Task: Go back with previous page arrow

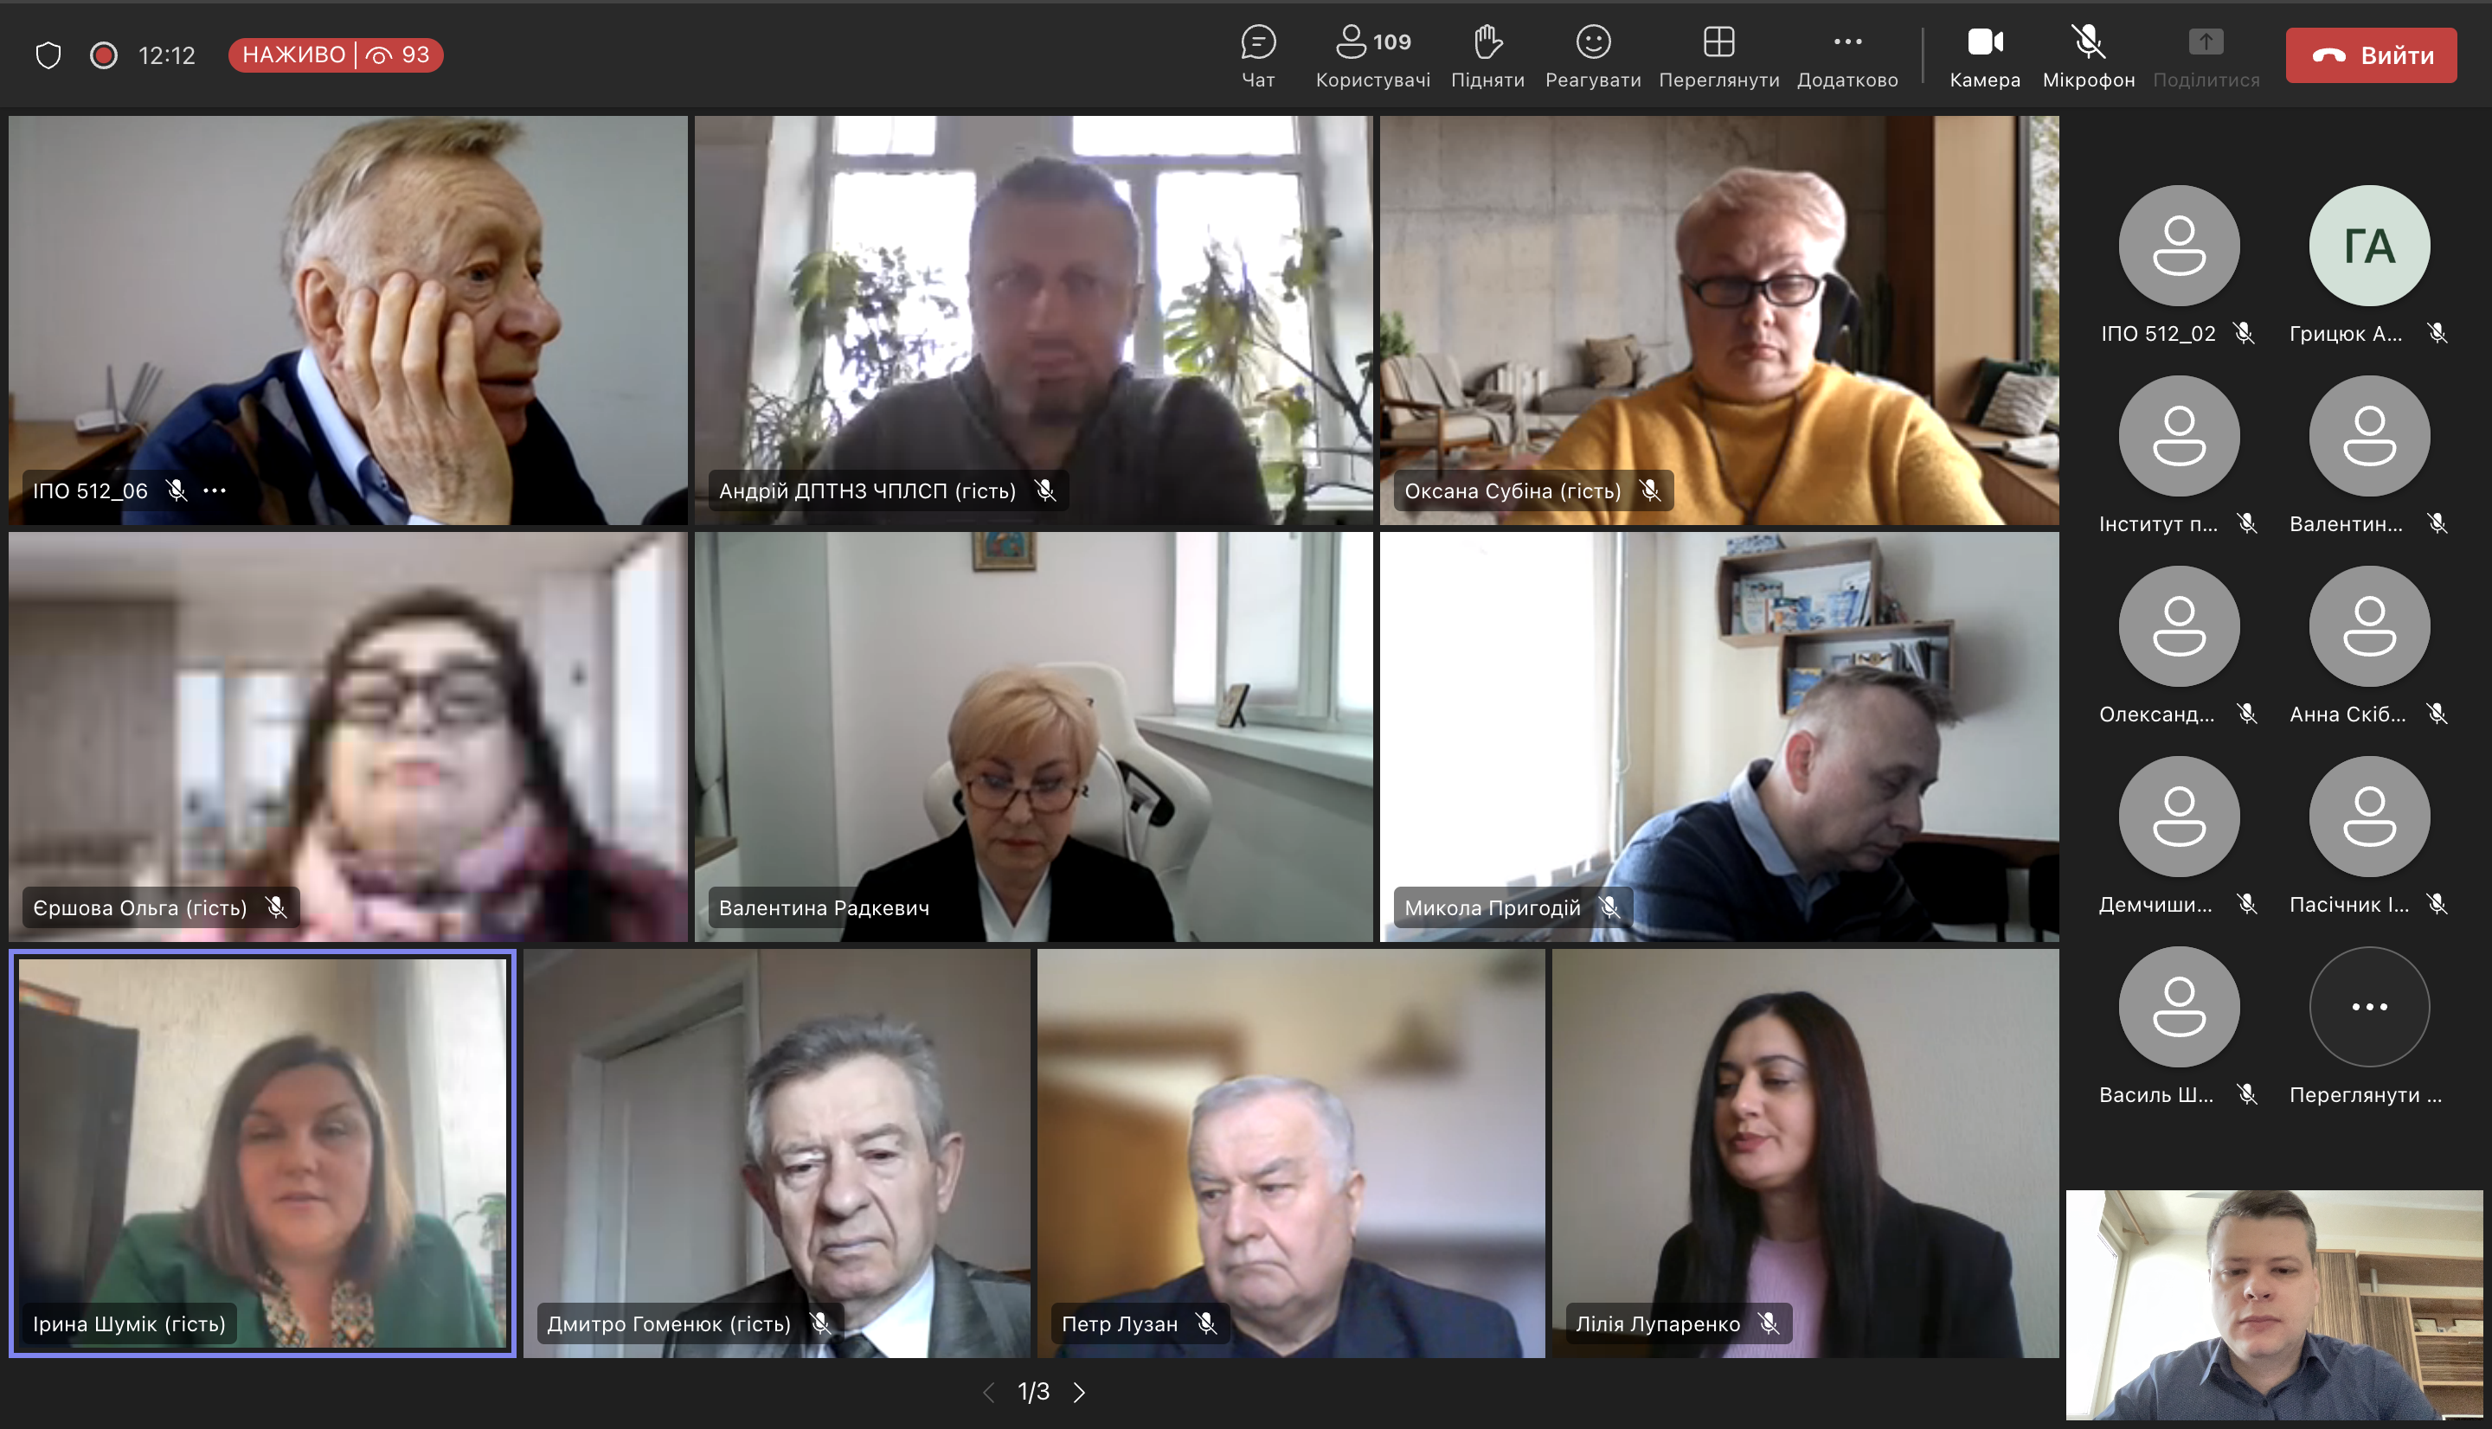Action: click(x=988, y=1392)
